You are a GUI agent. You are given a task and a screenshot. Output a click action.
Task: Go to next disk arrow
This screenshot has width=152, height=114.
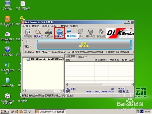click(x=29, y=42)
